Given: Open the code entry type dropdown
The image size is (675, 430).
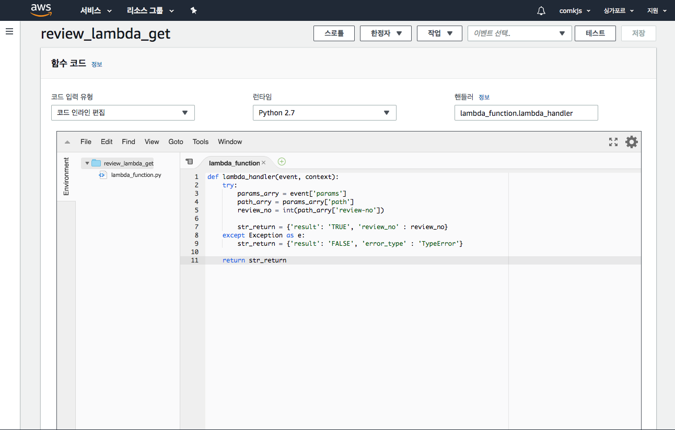Looking at the screenshot, I should pyautogui.click(x=123, y=113).
